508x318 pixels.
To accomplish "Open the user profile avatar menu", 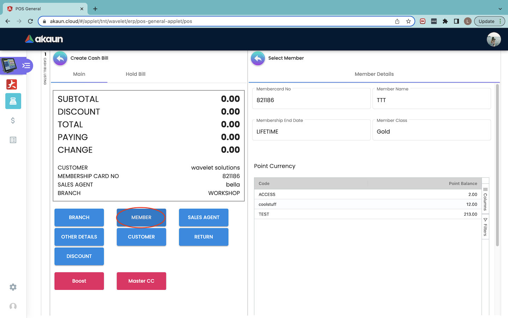I will [x=494, y=39].
